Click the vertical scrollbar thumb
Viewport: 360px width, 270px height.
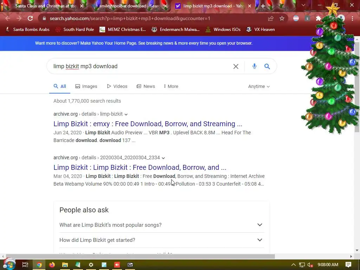point(357,87)
